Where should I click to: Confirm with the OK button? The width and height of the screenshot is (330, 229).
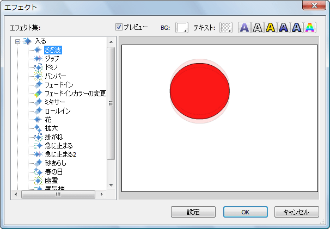pos(246,212)
